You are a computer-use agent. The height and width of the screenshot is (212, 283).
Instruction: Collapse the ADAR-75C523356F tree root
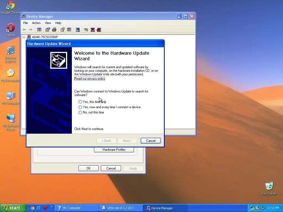pos(24,37)
